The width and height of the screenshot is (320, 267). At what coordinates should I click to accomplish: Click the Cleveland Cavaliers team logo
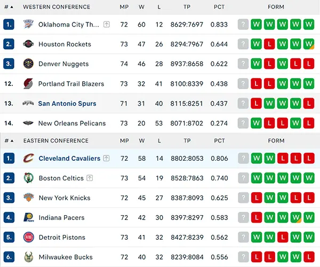pos(29,158)
